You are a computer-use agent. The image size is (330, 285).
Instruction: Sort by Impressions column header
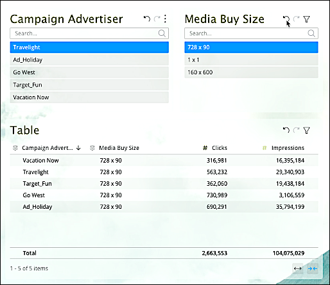[x=288, y=148]
